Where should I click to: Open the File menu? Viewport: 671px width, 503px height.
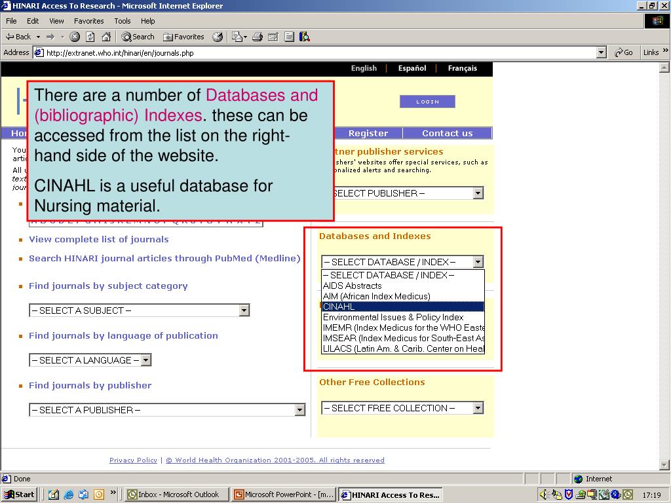pyautogui.click(x=12, y=21)
